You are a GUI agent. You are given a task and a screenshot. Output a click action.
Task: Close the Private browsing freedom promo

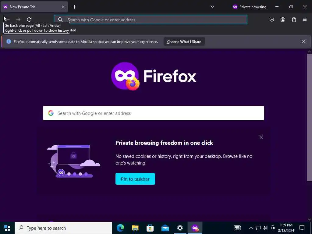tap(261, 137)
